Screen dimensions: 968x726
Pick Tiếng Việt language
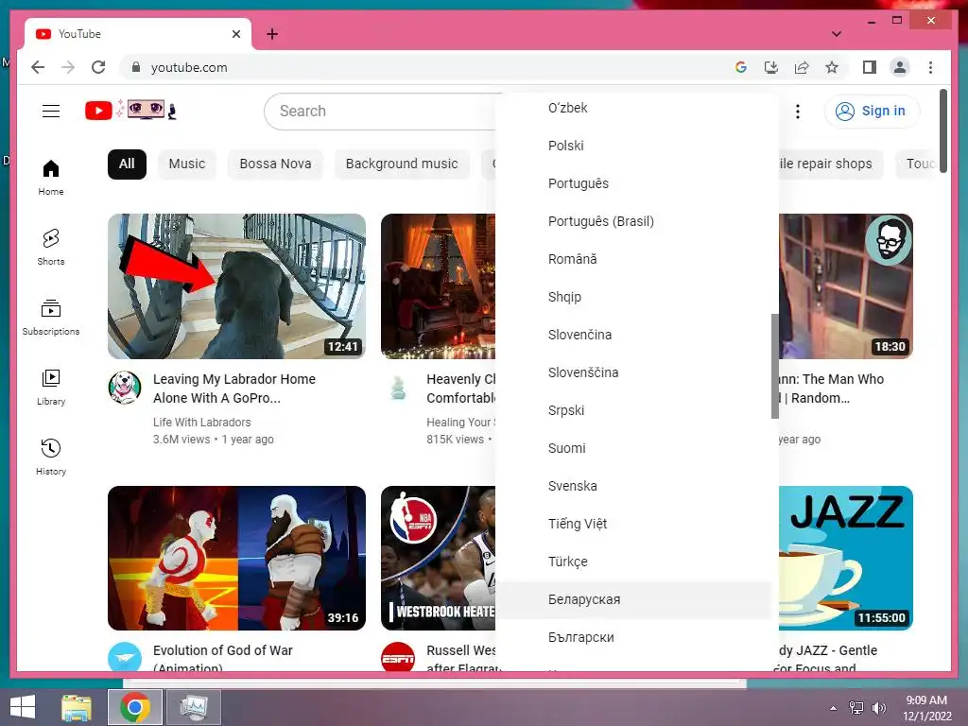click(x=633, y=524)
